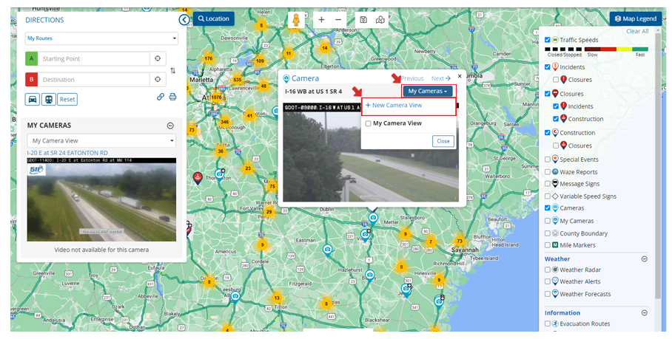This screenshot has width=672, height=339.
Task: Open the My Routes dropdown
Action: [101, 38]
